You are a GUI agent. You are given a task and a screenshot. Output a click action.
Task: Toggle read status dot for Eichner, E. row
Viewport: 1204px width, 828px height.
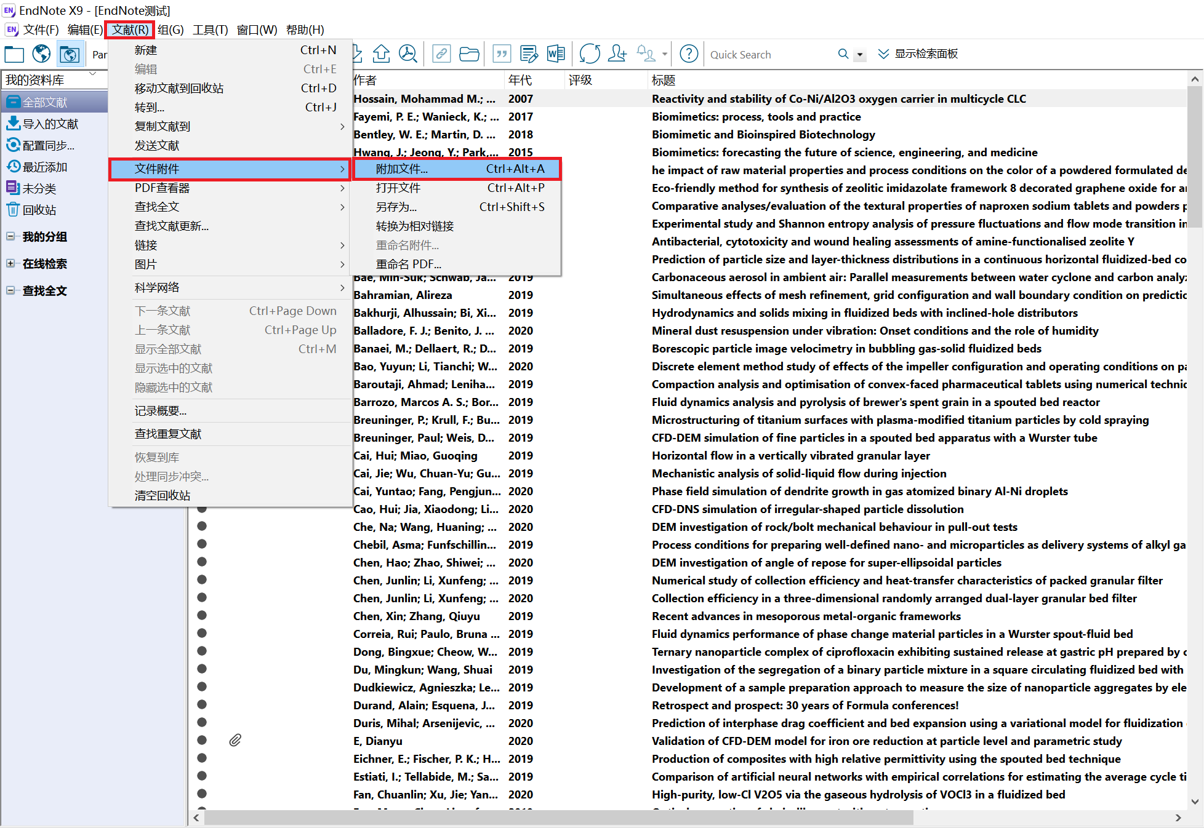(202, 758)
